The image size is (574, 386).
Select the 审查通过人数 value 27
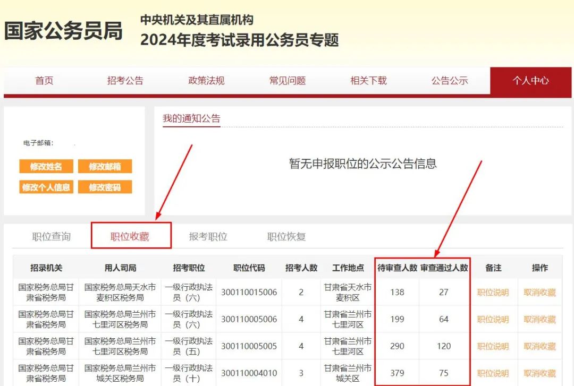(x=444, y=293)
